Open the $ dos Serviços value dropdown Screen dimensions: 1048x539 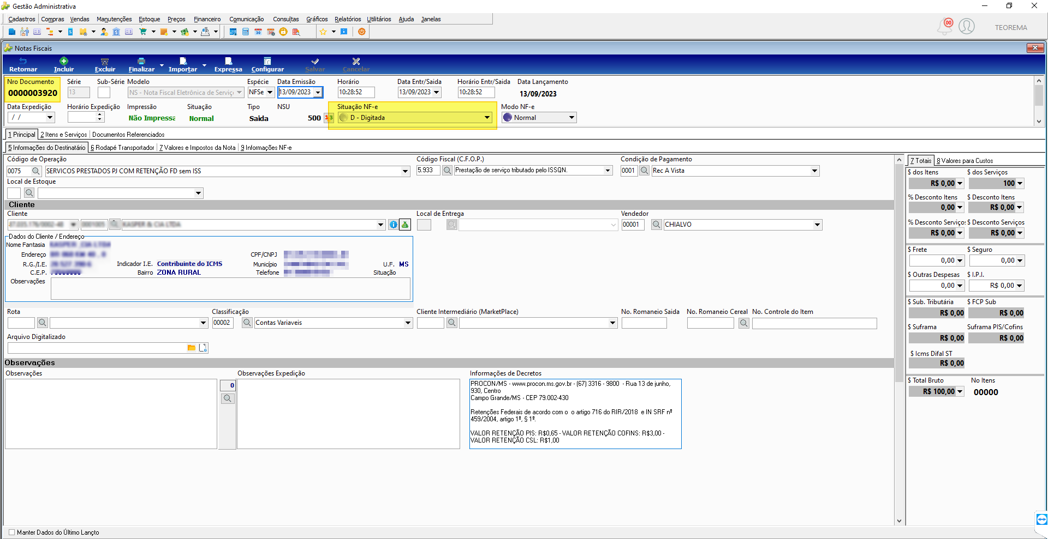point(1020,184)
